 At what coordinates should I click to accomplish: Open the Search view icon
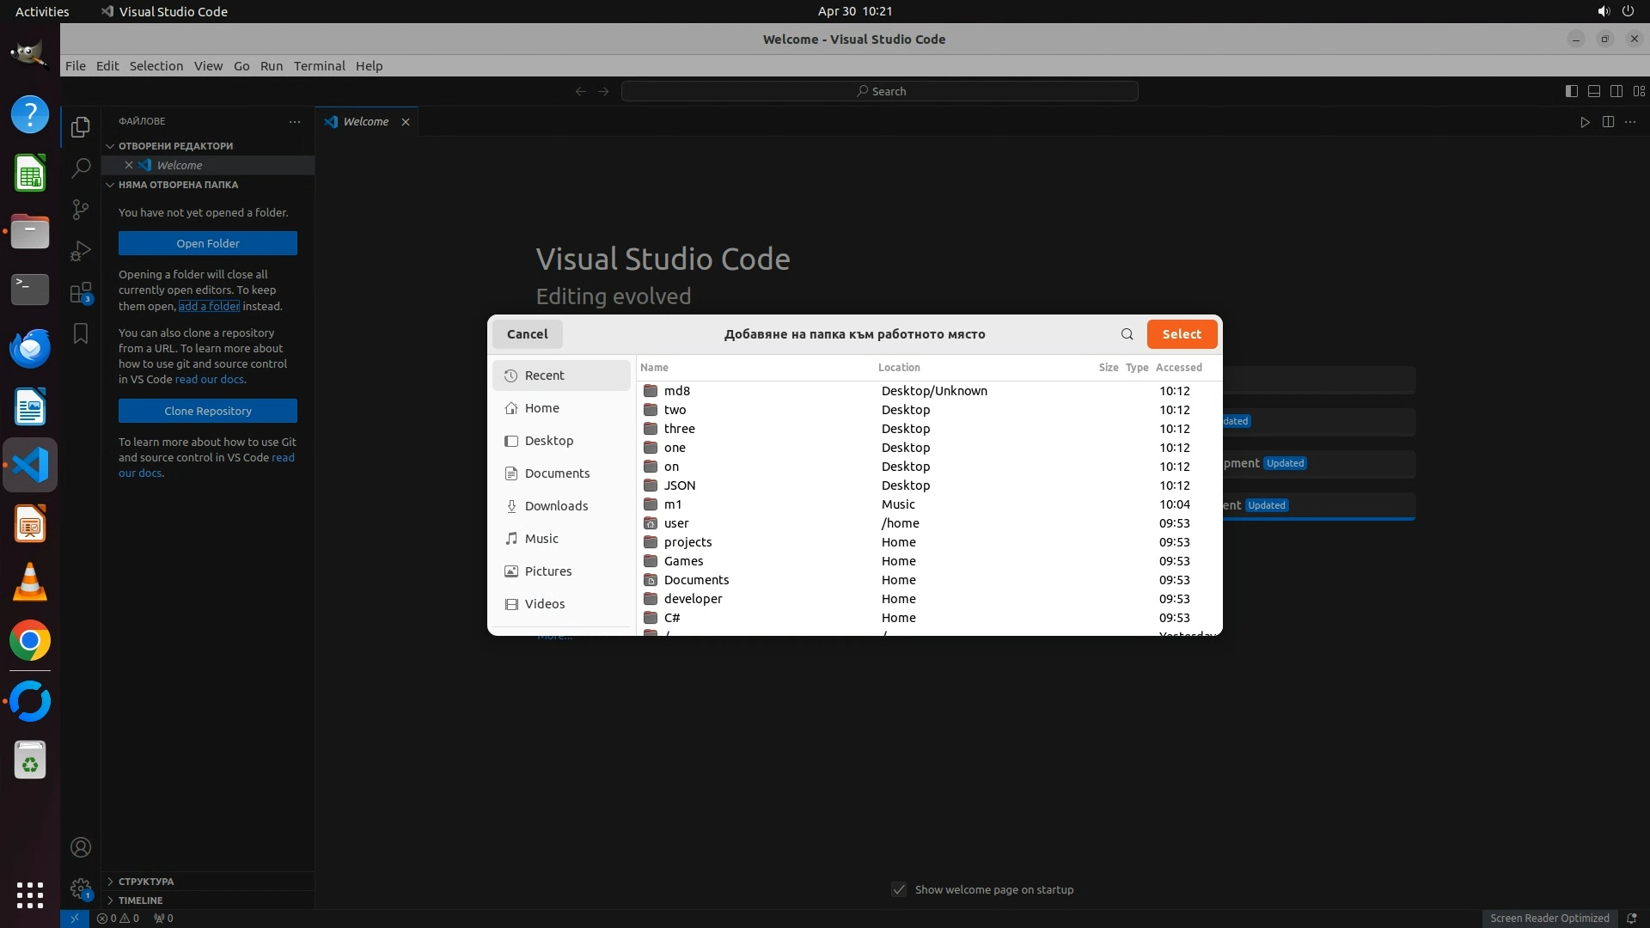(81, 168)
